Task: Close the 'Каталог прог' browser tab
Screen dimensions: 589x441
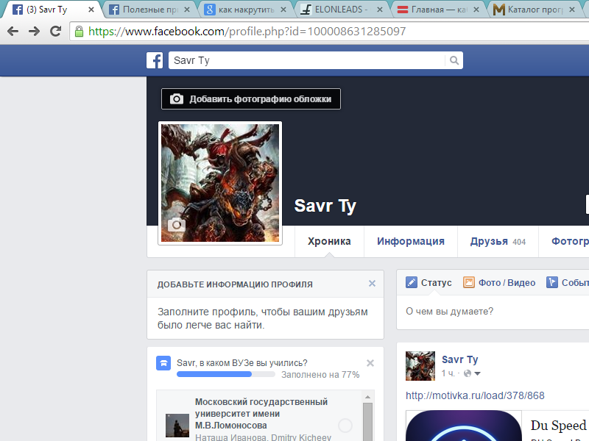Action: pyautogui.click(x=572, y=10)
